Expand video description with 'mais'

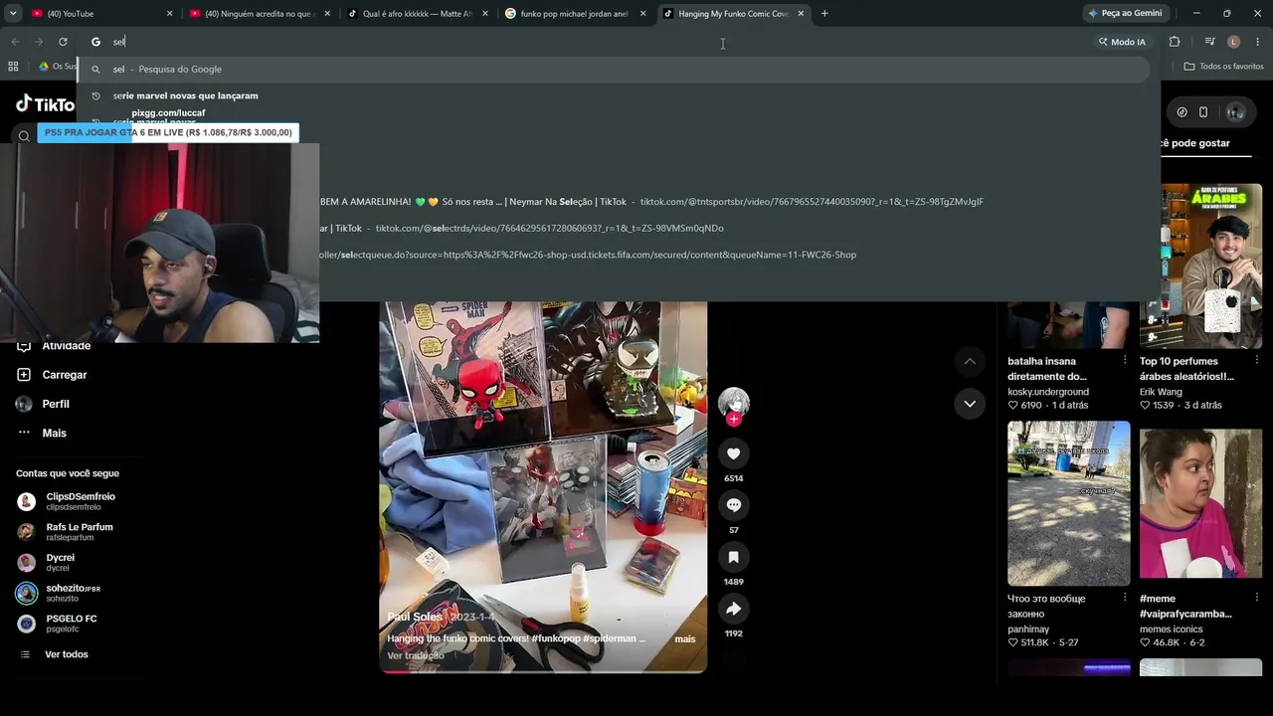coord(685,639)
